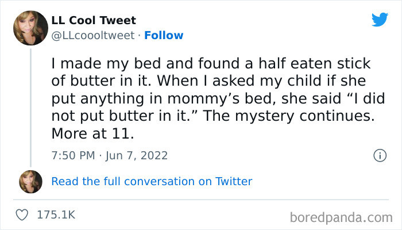Like the tweet with the heart icon
Viewport: 402px width, 230px height.
22,215
